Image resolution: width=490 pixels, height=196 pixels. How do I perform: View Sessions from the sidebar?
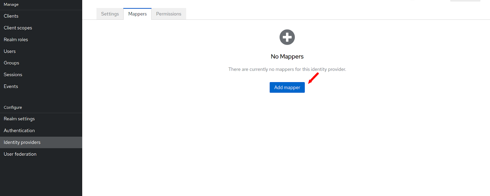click(x=13, y=75)
